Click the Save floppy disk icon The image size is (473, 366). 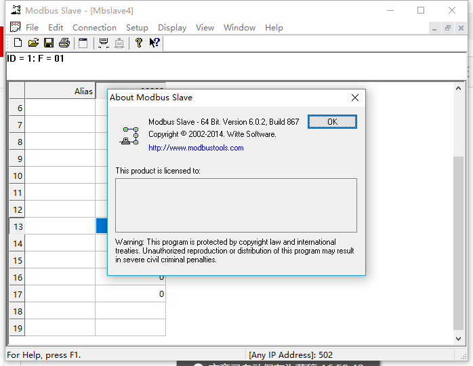tap(49, 43)
